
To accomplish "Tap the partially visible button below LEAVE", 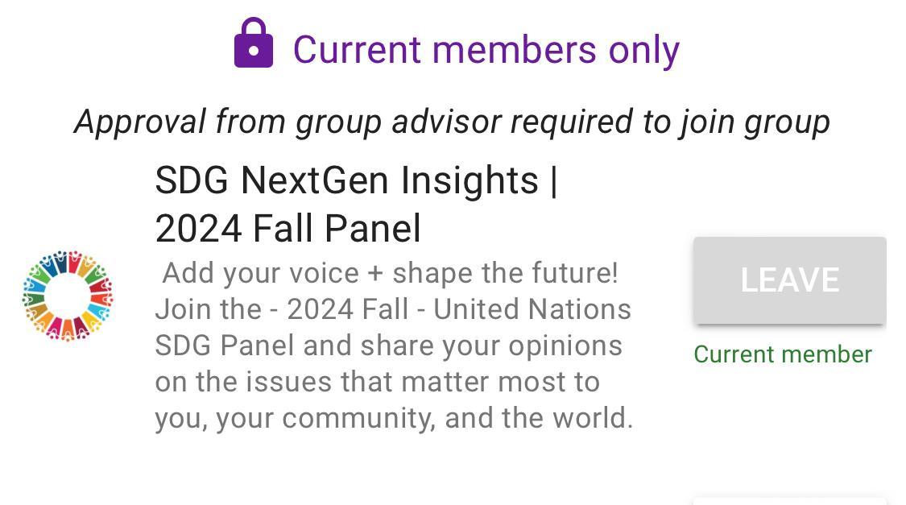I will [x=789, y=501].
